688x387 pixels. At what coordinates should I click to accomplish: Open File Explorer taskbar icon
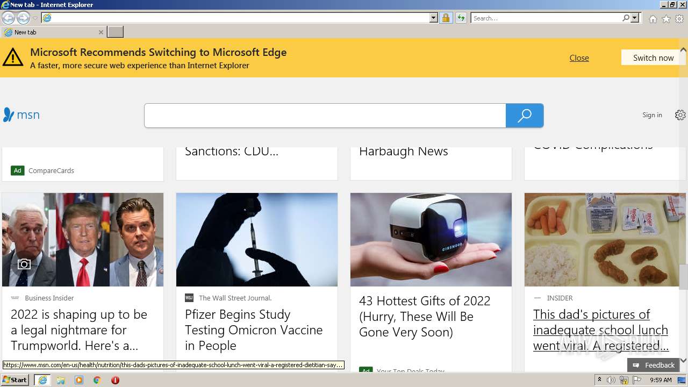(x=61, y=380)
